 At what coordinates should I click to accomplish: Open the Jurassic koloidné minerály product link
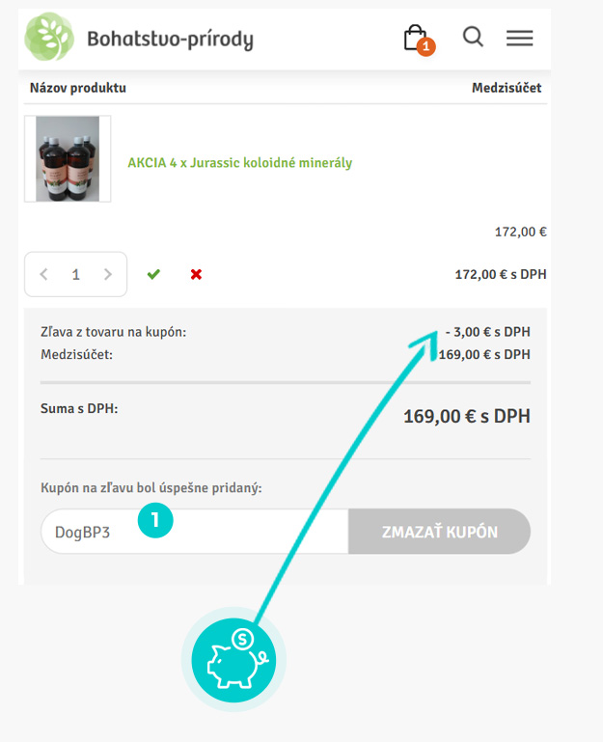coord(239,163)
